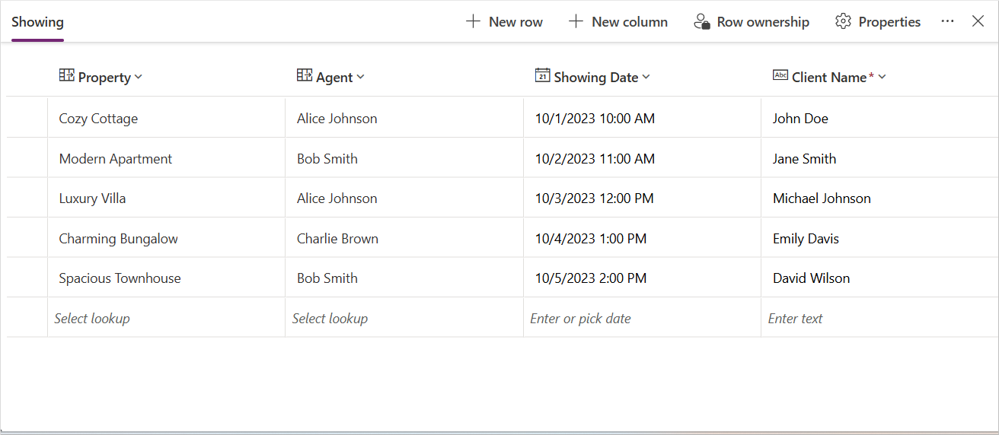Click the Select lookup field under Property
Screen dimensions: 999x435
166,318
